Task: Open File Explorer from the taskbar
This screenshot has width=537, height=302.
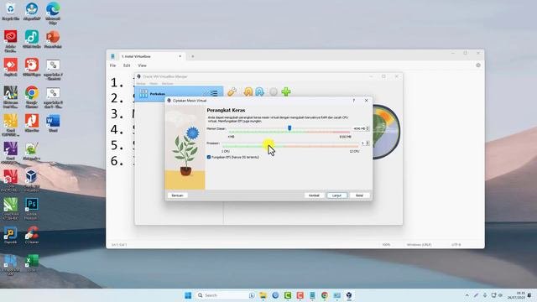Action: [x=263, y=295]
